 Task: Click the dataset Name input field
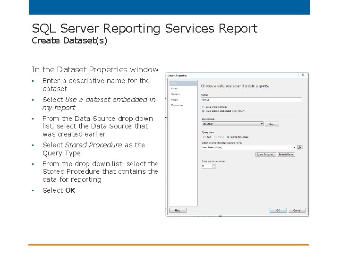[251, 100]
